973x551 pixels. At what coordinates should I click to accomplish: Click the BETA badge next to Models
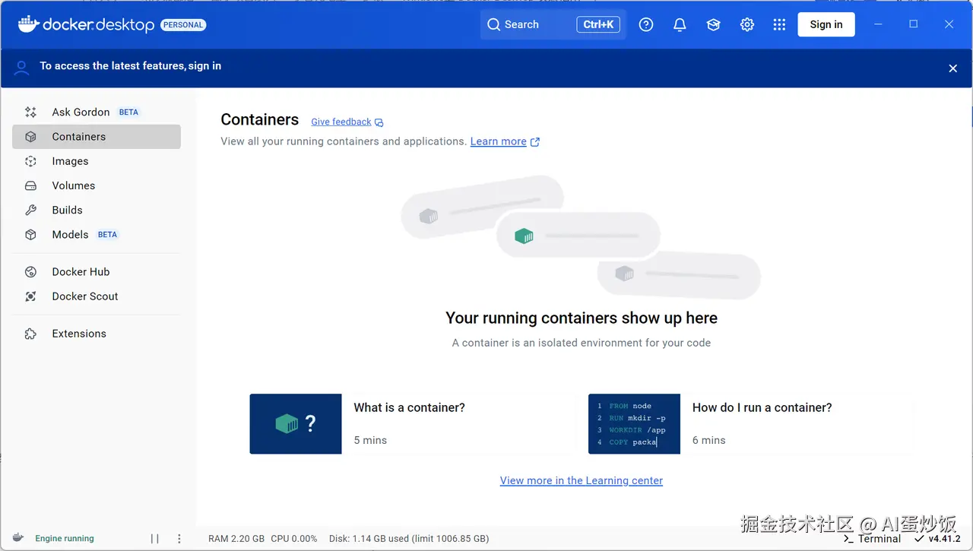tap(107, 235)
